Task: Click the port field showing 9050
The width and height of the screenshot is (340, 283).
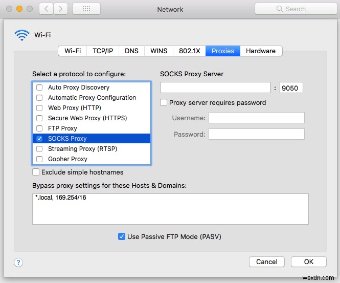Action: point(291,88)
